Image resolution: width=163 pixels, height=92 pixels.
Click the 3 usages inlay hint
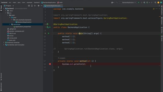(x=62, y=58)
